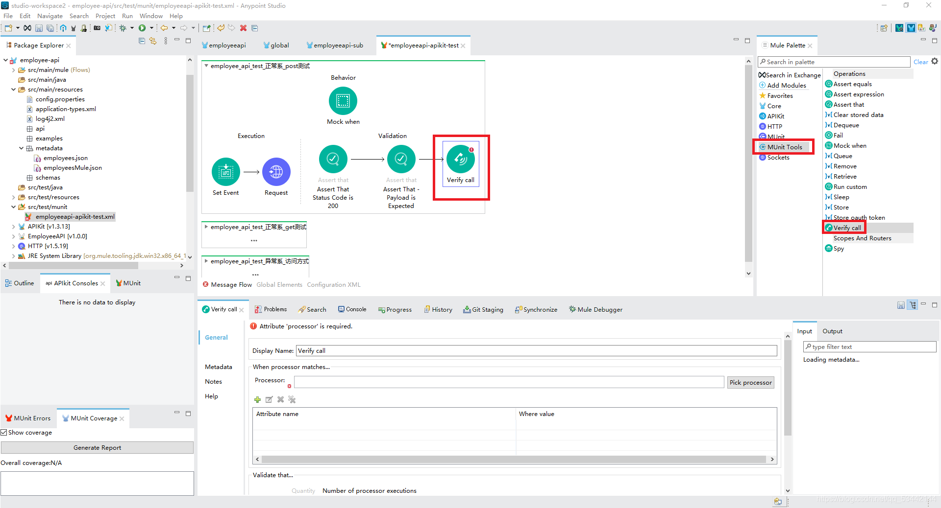Collapse the employee_api_test post test flow
941x508 pixels.
206,66
